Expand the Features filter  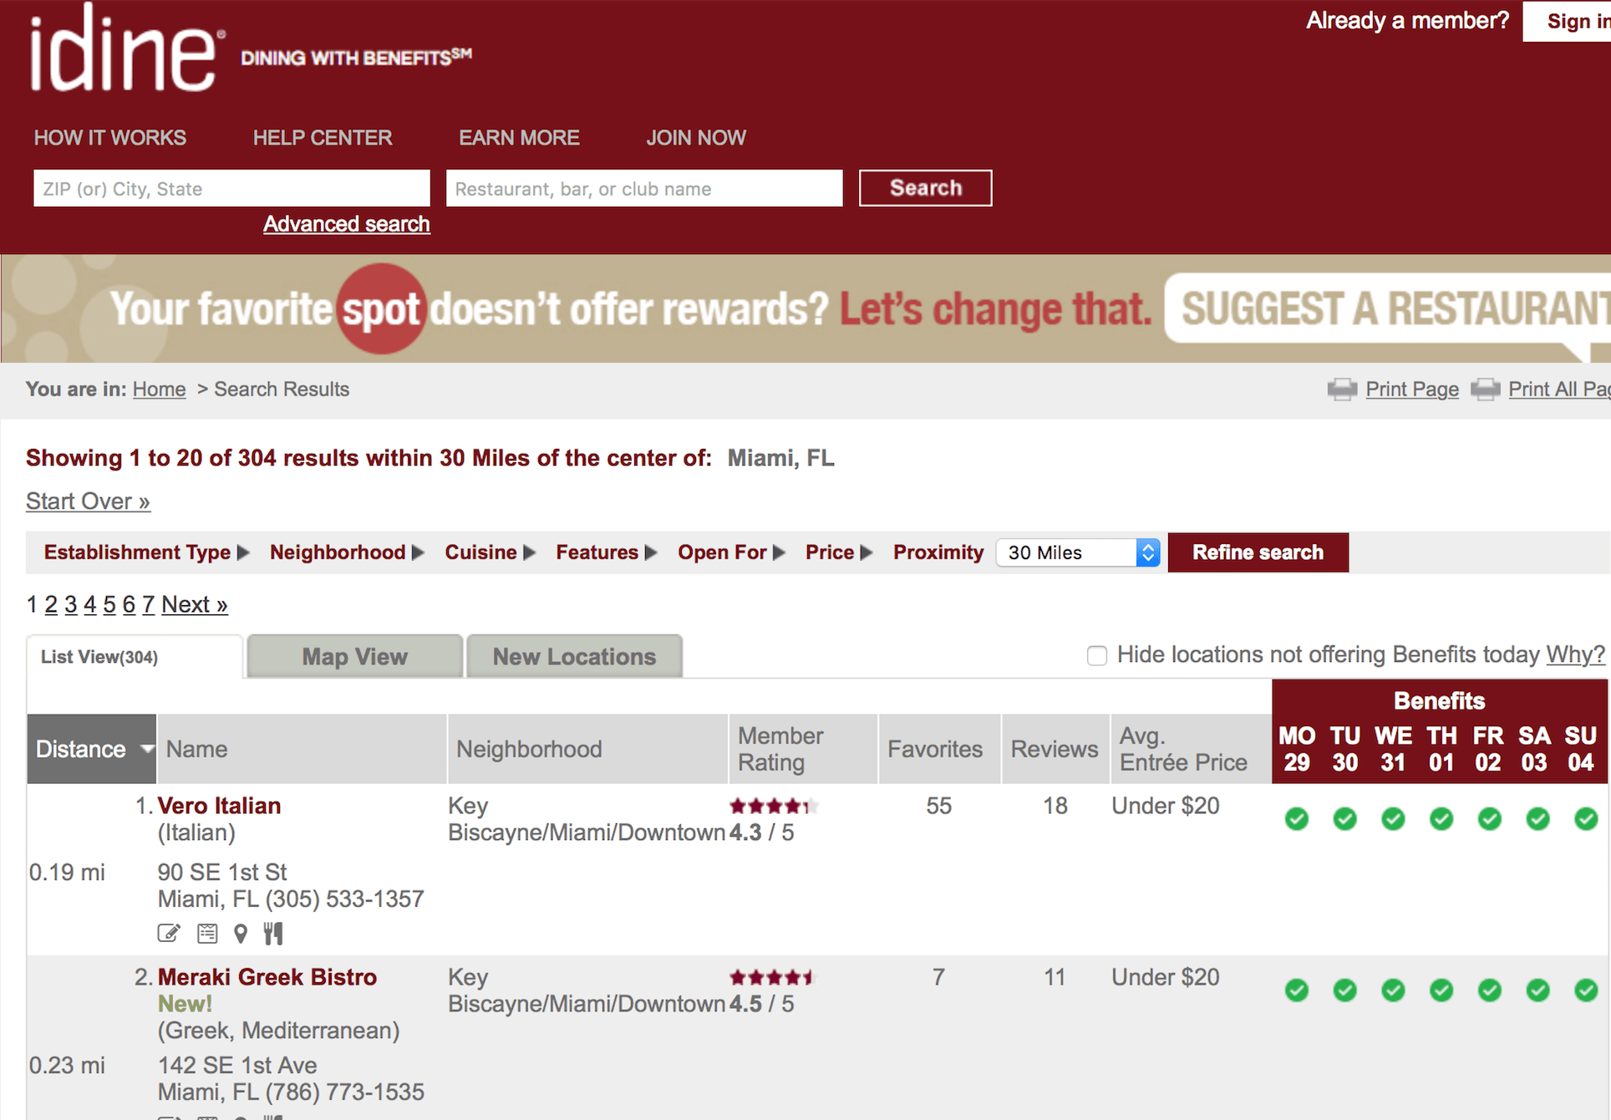(607, 552)
